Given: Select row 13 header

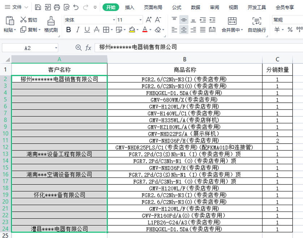Looking at the screenshot, I should click(x=5, y=154).
